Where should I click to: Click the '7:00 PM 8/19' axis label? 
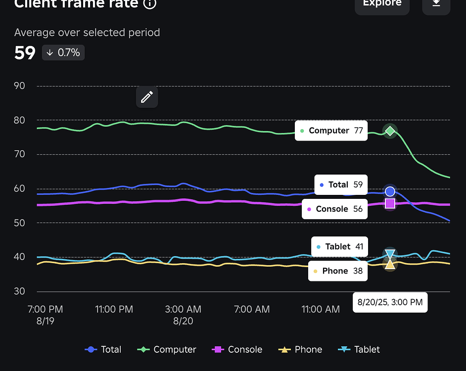pyautogui.click(x=45, y=315)
